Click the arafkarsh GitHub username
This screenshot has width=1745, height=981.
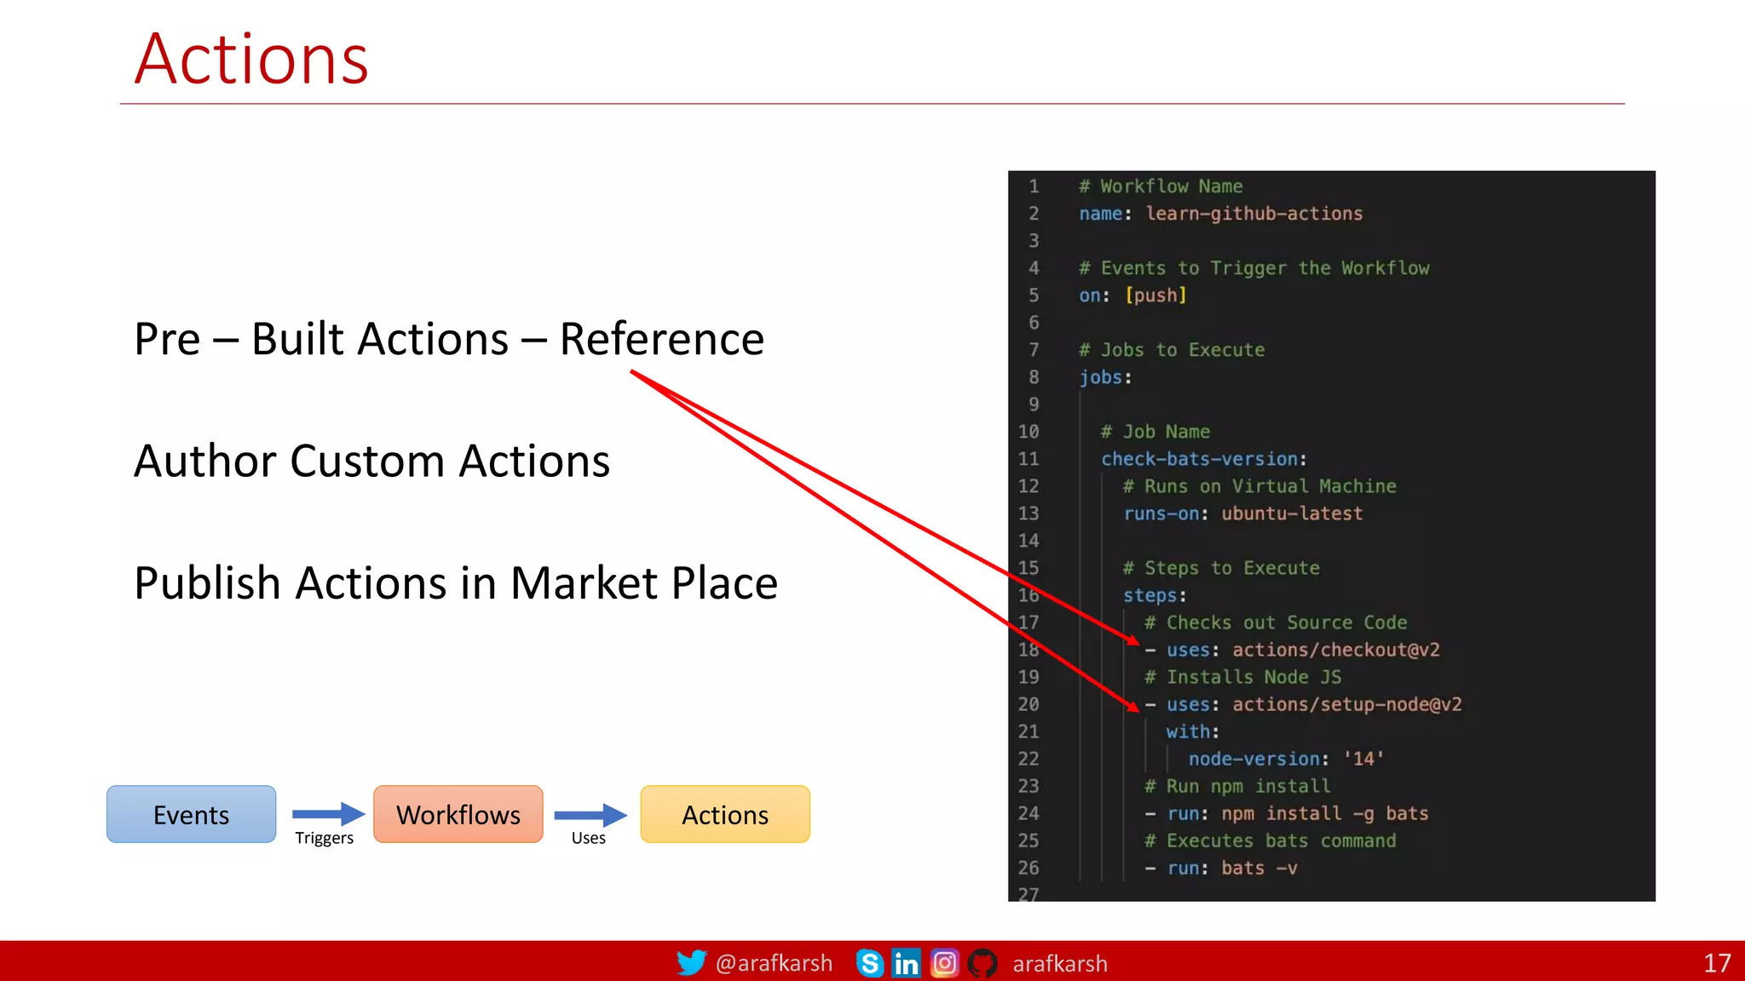(1060, 963)
